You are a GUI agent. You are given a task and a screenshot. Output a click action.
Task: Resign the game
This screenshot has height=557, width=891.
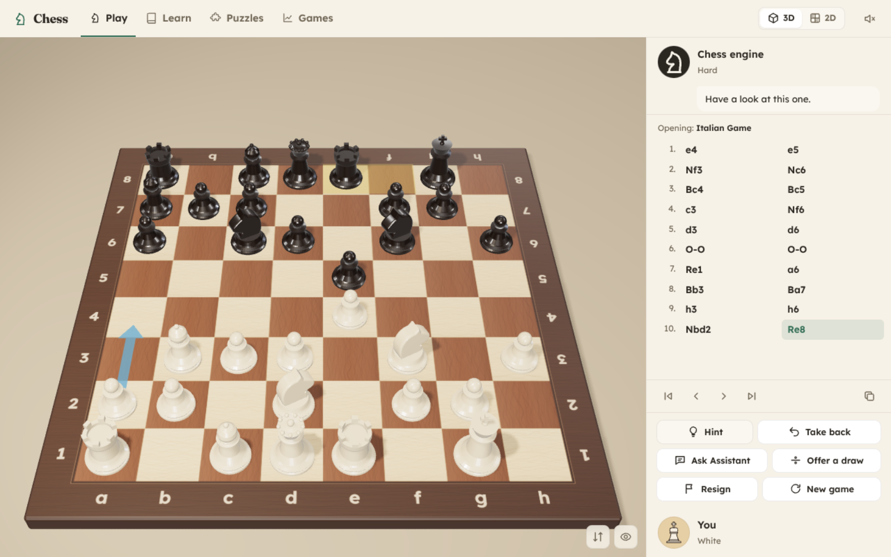click(707, 489)
